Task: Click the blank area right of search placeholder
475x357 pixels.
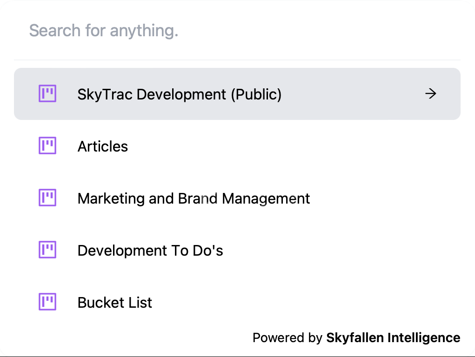Action: tap(326, 31)
